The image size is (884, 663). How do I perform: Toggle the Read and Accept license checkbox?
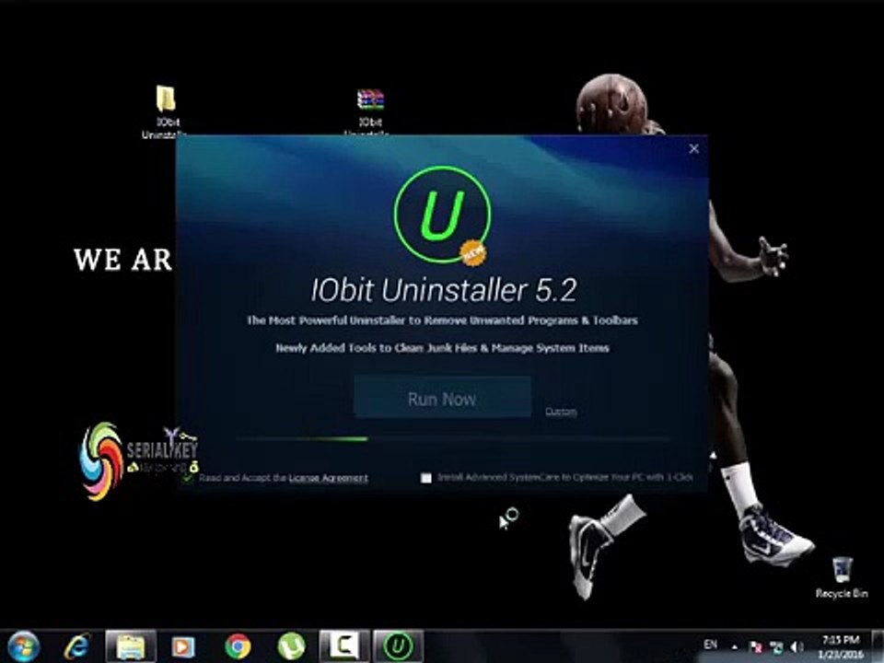point(188,478)
